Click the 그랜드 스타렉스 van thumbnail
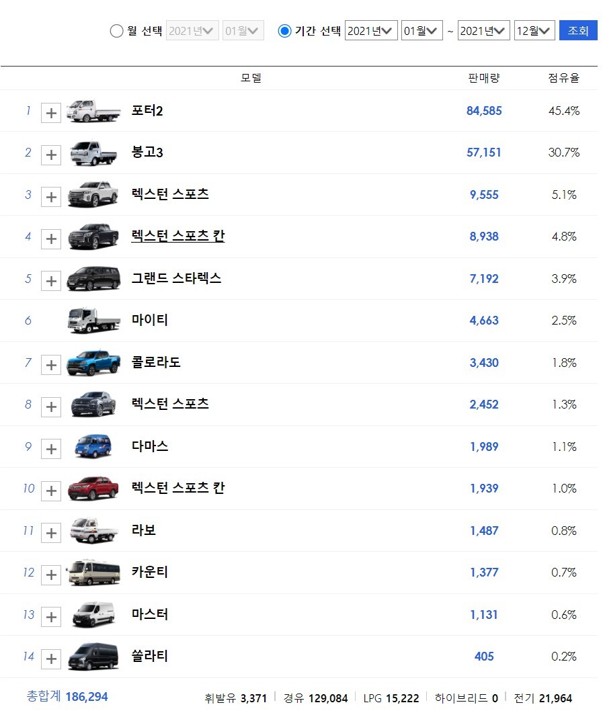 click(93, 278)
